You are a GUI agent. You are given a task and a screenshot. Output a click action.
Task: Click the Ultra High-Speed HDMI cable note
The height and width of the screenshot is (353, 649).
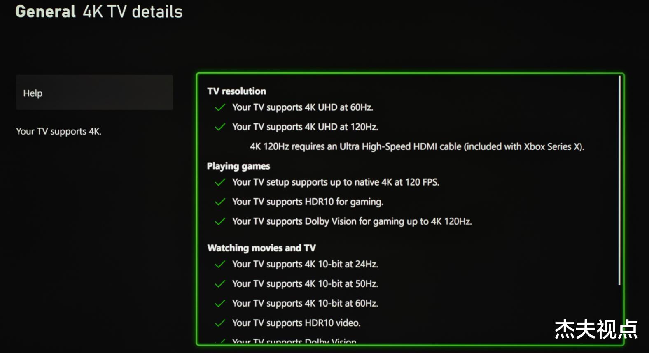pos(417,147)
